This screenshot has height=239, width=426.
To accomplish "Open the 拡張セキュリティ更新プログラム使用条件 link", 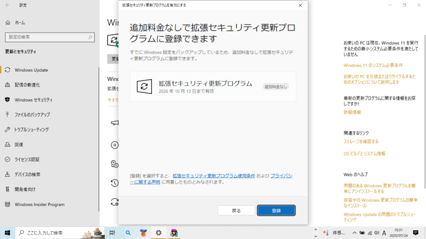I will 214,176.
